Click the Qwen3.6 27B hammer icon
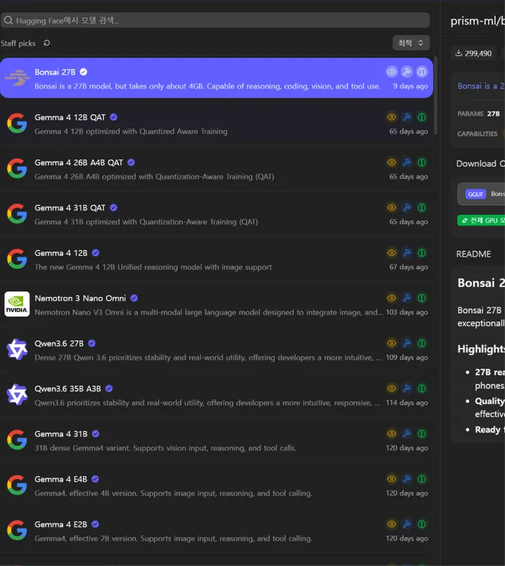 click(x=407, y=343)
